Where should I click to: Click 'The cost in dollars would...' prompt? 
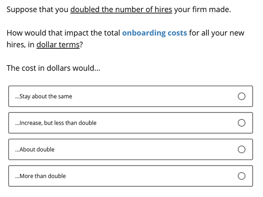tap(53, 68)
